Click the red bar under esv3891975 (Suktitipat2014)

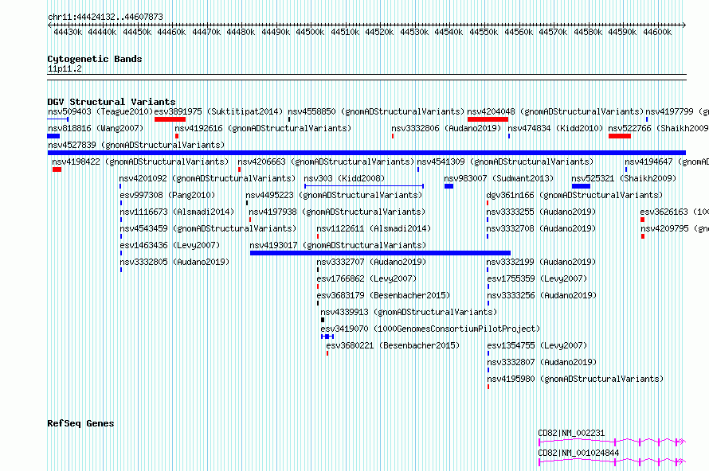170,119
